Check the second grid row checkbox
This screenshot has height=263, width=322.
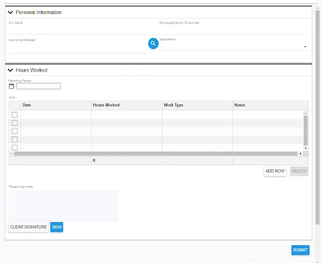point(14,123)
